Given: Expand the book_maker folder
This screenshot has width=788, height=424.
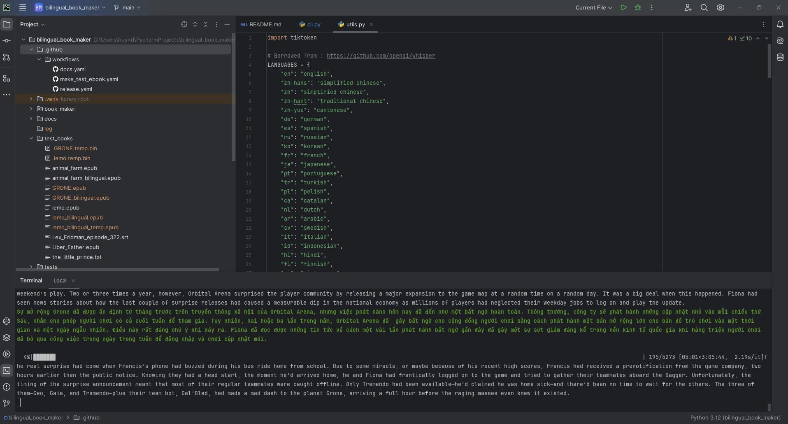Looking at the screenshot, I should (31, 109).
